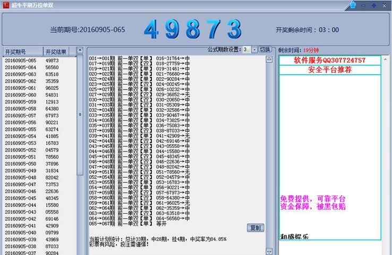Select the row 20160905-051 78560
This screenshot has height=255, width=392.
(x=39, y=157)
